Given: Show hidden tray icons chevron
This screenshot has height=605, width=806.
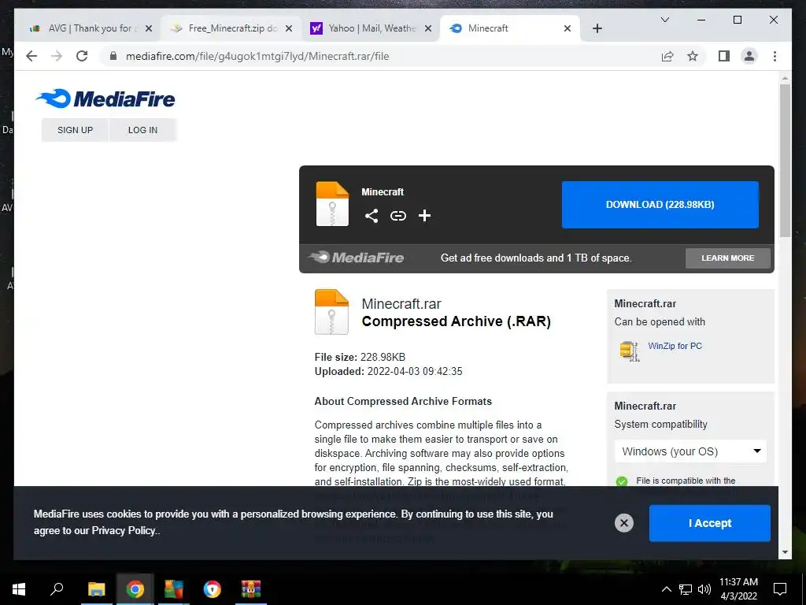Looking at the screenshot, I should [x=666, y=589].
